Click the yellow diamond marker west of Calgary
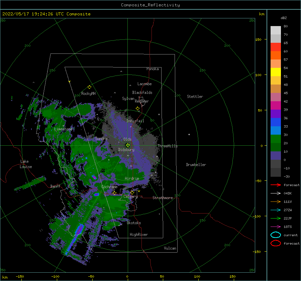 [115, 193]
